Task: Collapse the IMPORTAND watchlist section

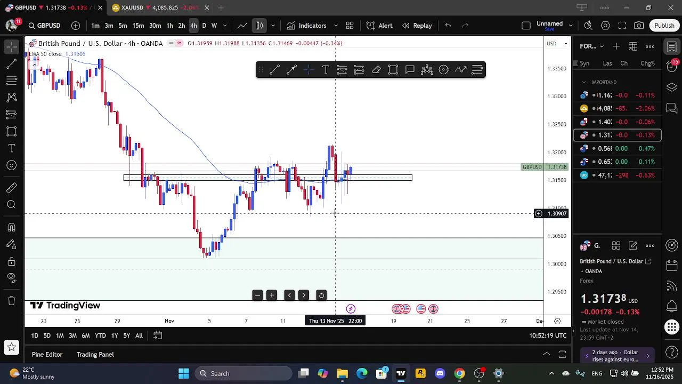Action: (584, 82)
